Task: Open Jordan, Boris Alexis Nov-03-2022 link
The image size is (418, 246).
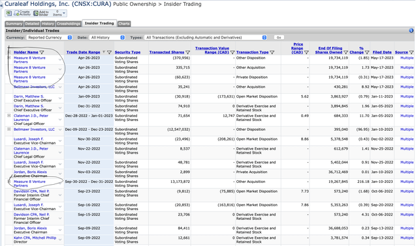Action: 30,172
